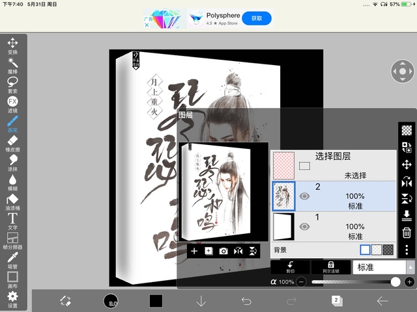Toggle Clipping (剪切) for the layer

click(x=290, y=267)
